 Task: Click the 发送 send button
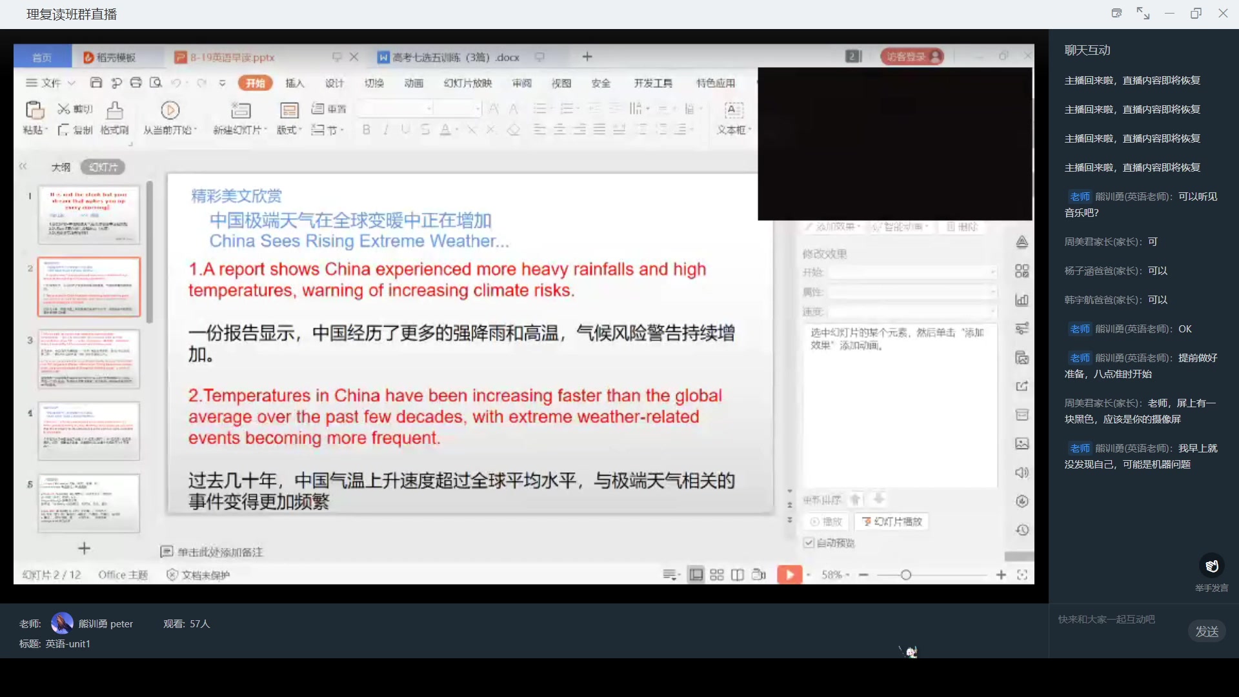pyautogui.click(x=1207, y=631)
